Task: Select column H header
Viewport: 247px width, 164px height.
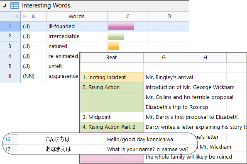Action: pos(205,58)
